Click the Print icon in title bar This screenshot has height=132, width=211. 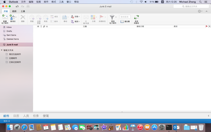(28, 6)
